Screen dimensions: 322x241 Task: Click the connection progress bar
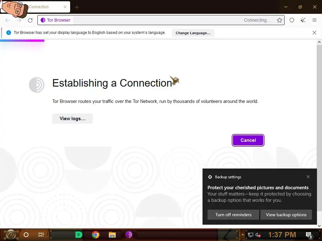[x=22, y=40]
